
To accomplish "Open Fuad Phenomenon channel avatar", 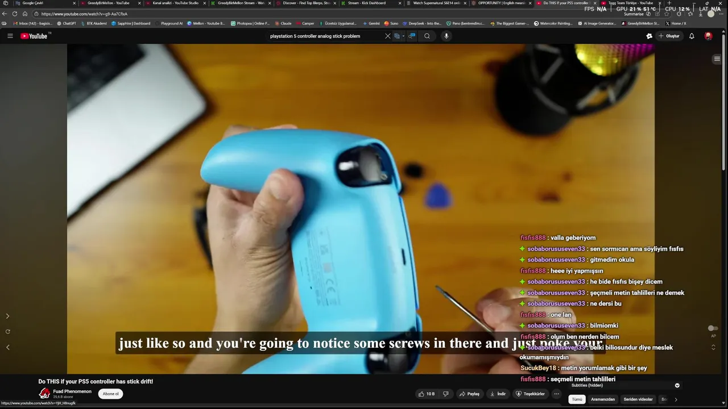I will pos(44,393).
